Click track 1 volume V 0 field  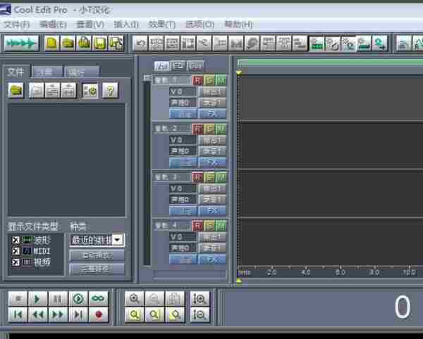[183, 91]
